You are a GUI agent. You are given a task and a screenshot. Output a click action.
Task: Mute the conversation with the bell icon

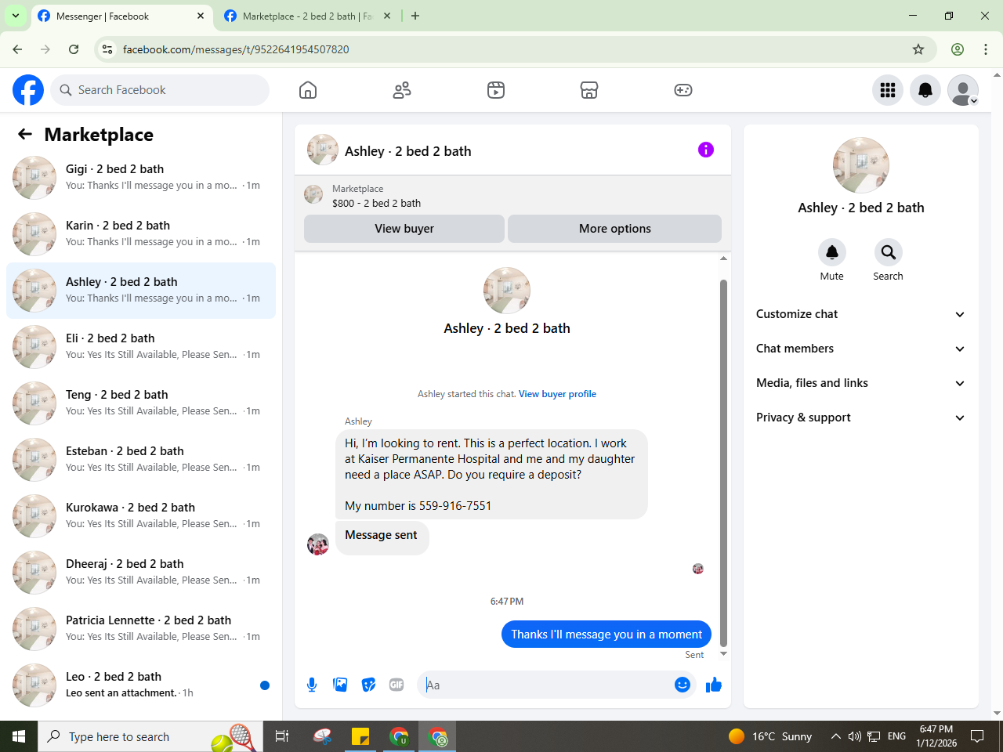pos(832,252)
